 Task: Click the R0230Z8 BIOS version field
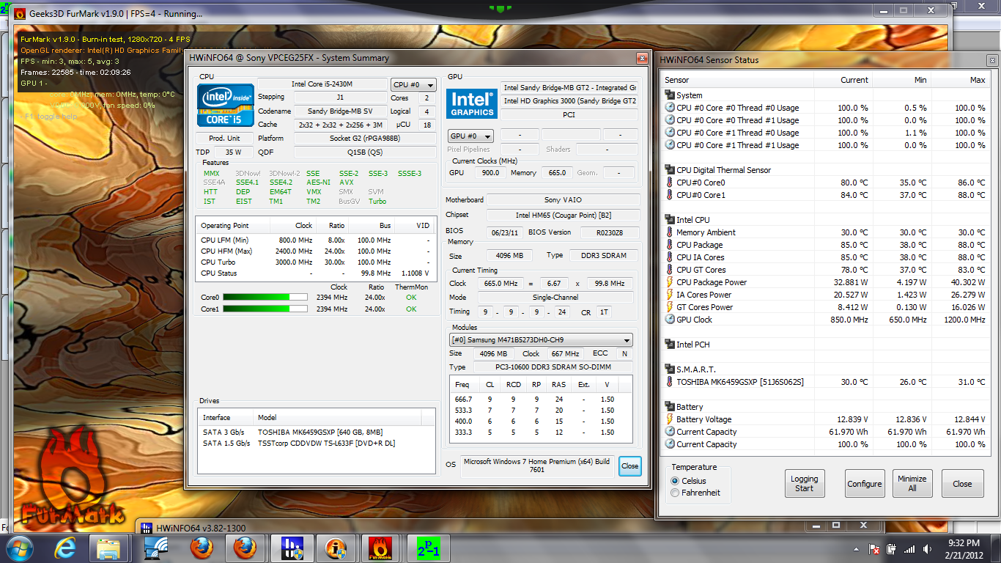pyautogui.click(x=609, y=232)
